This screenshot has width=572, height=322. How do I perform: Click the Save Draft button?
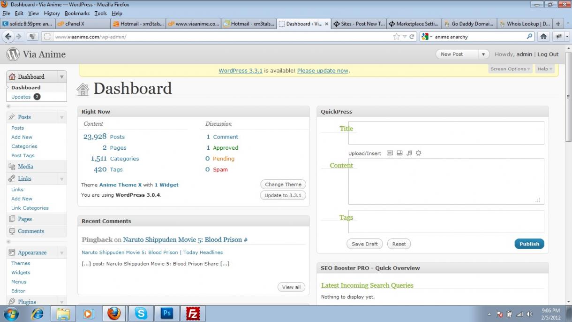(x=364, y=244)
